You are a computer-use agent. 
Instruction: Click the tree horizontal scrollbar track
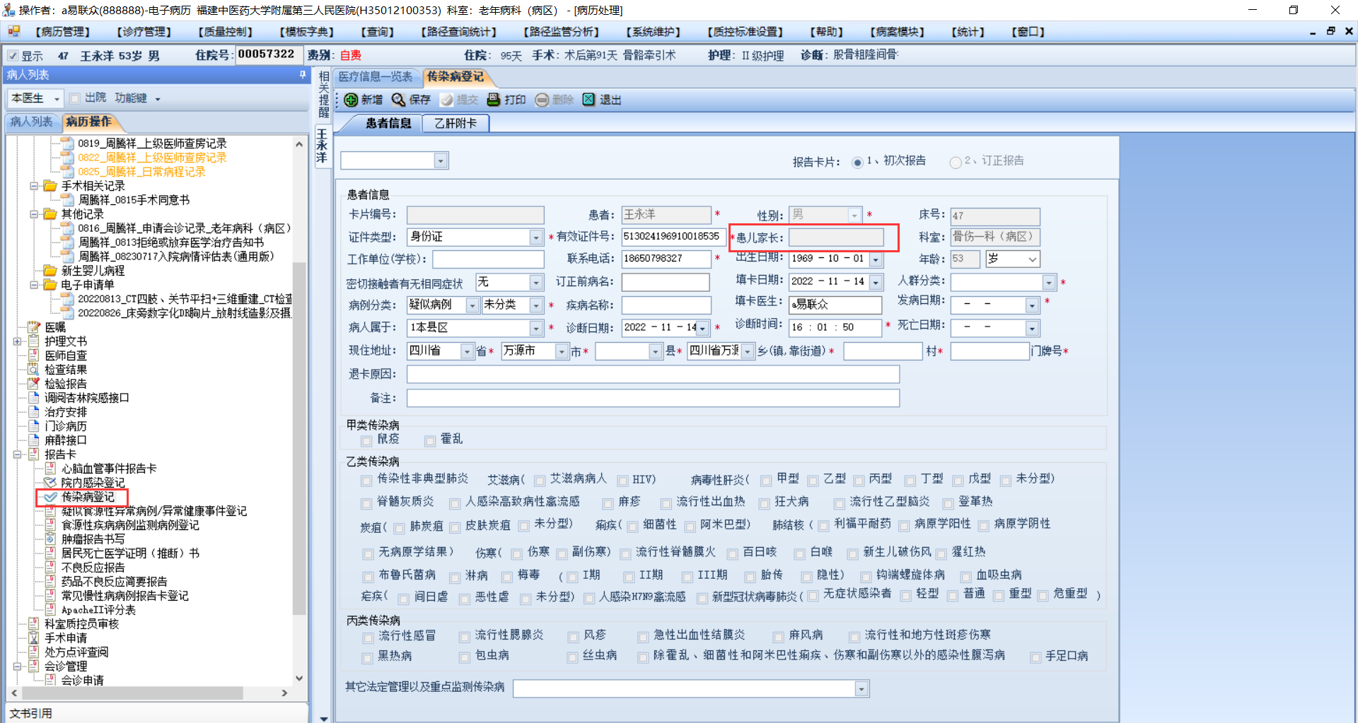tap(149, 693)
